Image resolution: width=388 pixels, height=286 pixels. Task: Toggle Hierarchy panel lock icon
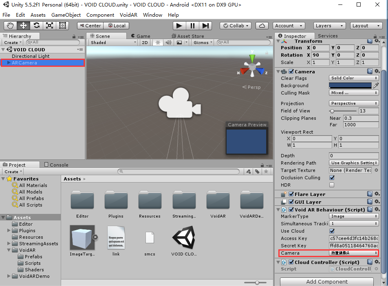[x=74, y=37]
